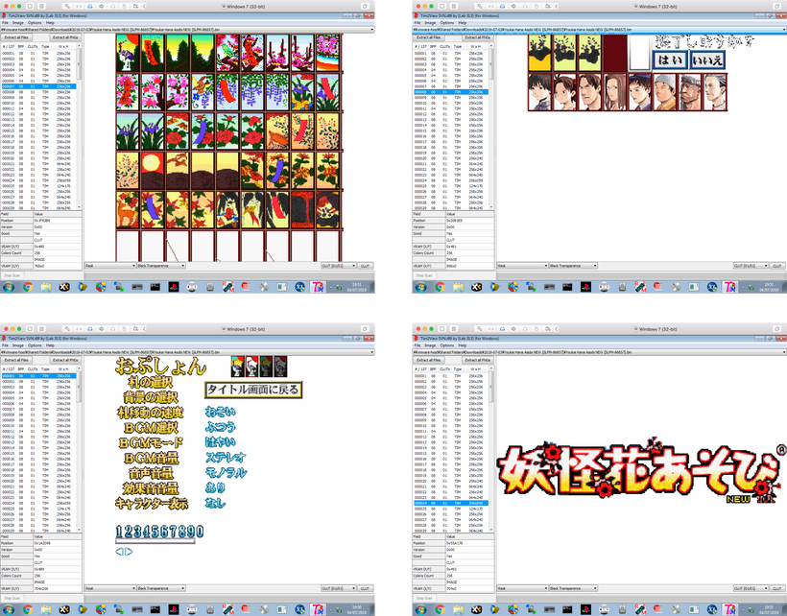Click Windows Start orb below the hanafuda cards window
The height and width of the screenshot is (616, 787).
pyautogui.click(x=8, y=286)
